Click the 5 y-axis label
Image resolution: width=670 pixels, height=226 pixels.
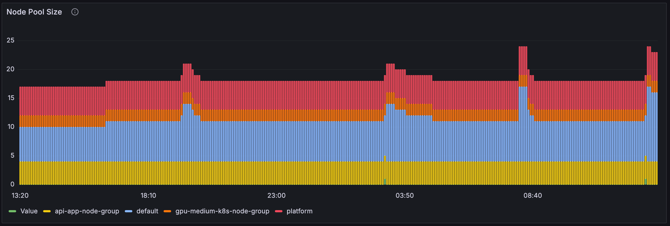click(x=12, y=156)
